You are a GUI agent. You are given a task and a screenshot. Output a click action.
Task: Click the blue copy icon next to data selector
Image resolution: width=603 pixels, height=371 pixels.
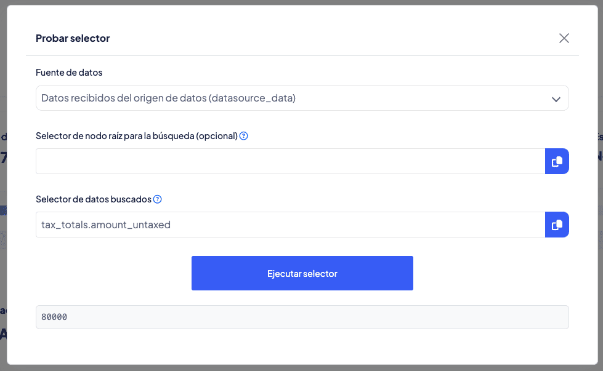click(557, 225)
